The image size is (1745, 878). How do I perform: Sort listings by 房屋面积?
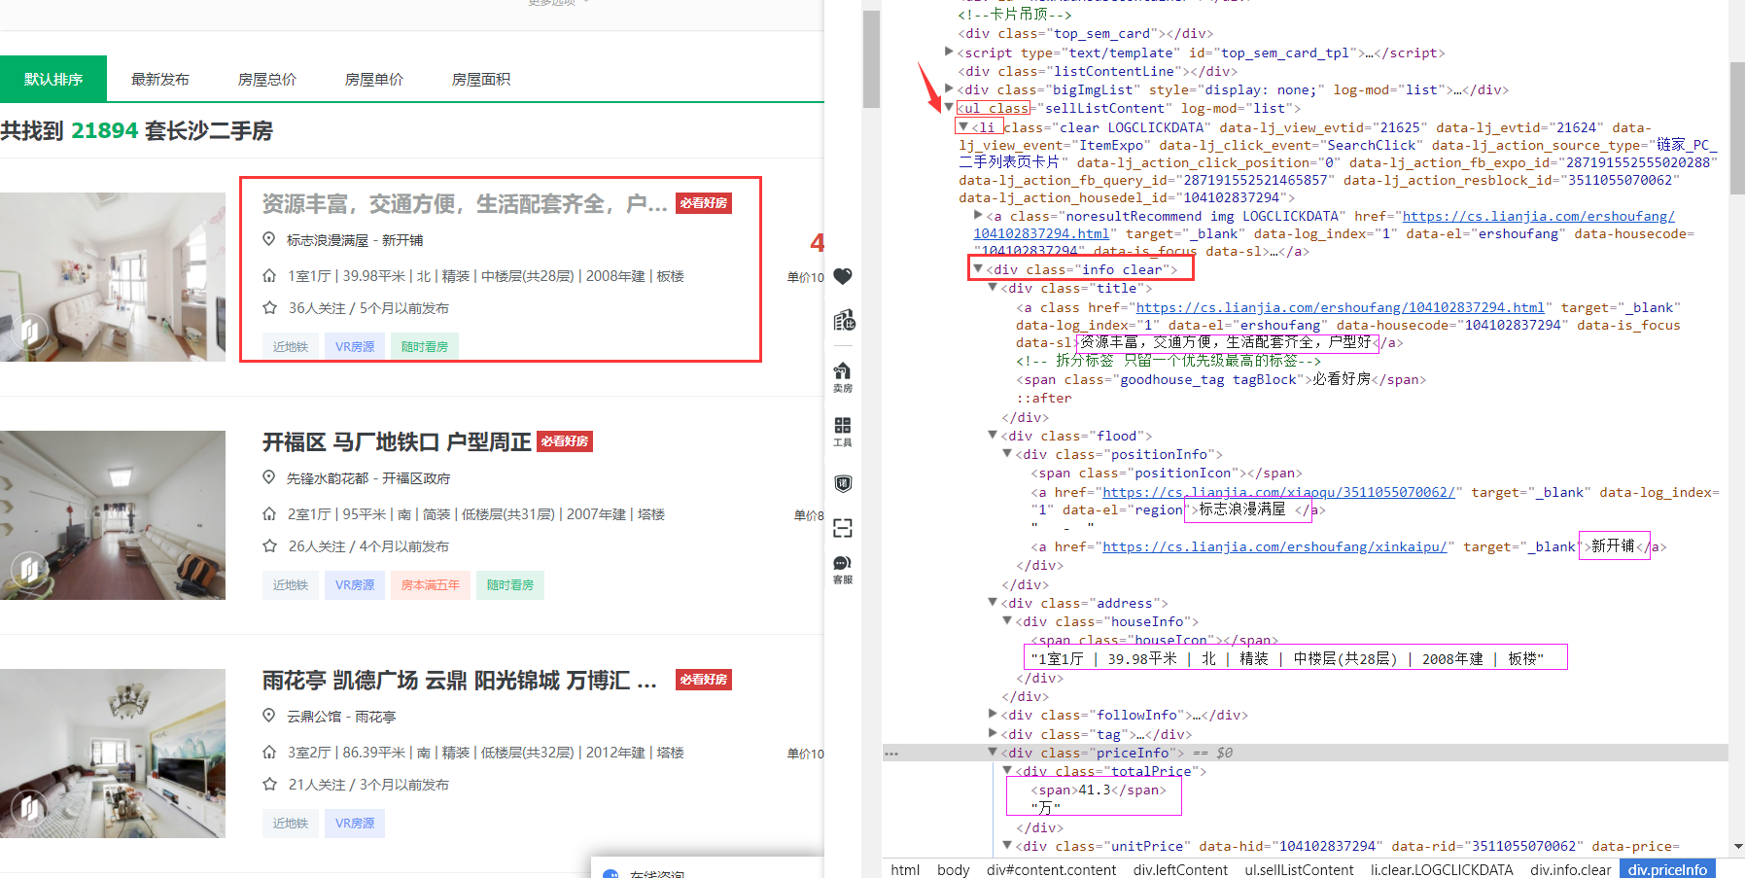[x=481, y=79]
